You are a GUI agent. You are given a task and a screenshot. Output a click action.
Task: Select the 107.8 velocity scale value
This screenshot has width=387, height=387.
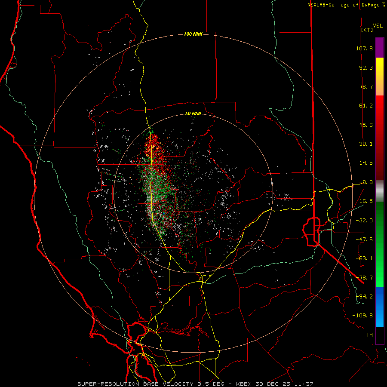(x=364, y=48)
